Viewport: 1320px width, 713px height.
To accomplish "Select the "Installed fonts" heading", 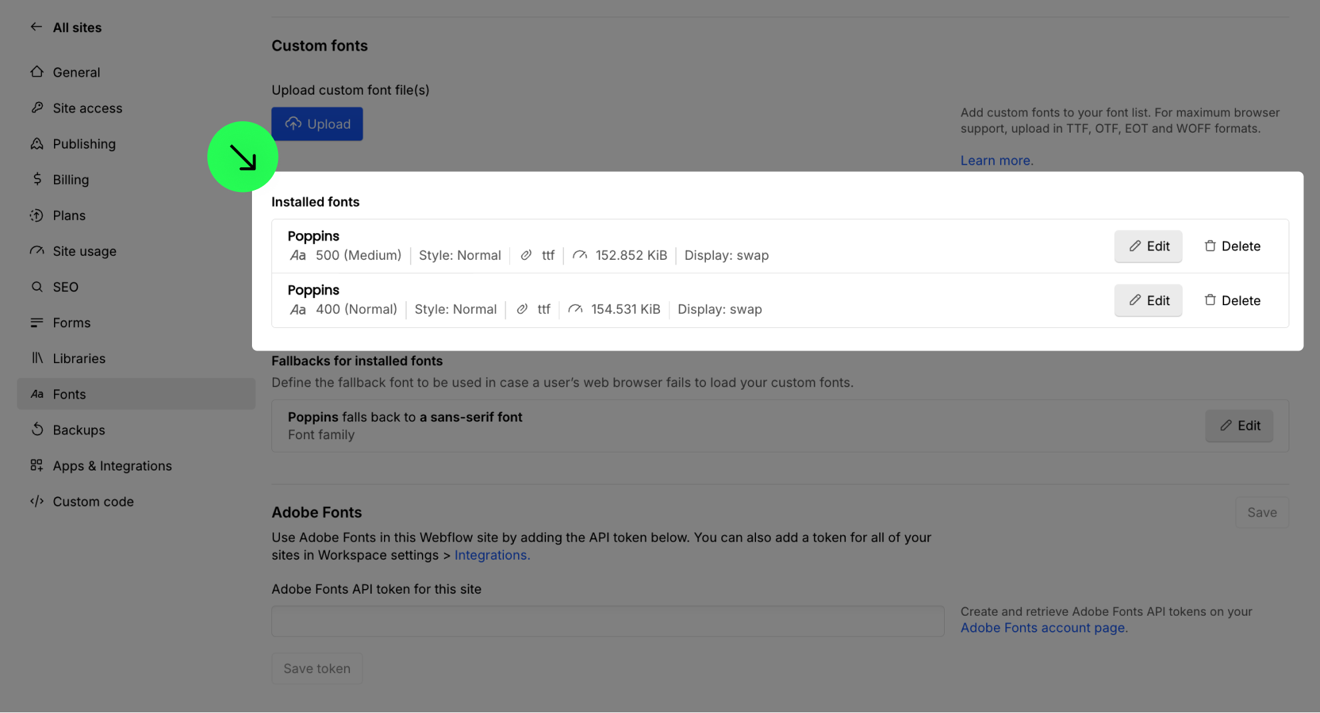I will pos(315,202).
